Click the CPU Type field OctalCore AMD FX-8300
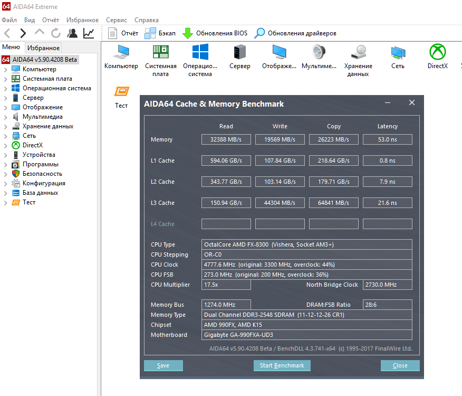The height and width of the screenshot is (396, 462). tap(307, 244)
